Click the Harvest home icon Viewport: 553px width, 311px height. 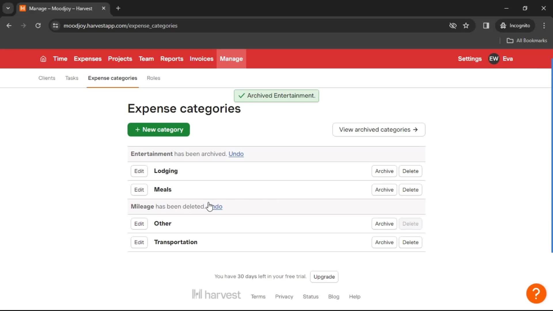43,59
